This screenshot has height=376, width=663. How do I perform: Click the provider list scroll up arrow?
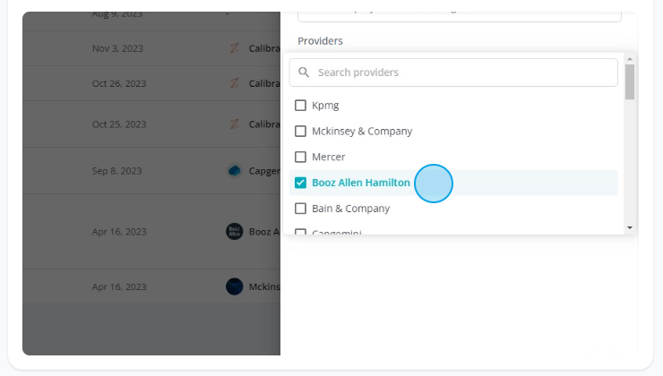[x=630, y=59]
